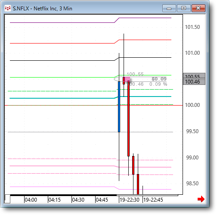Select the tall blue candlestick bar
217x215 pixels.
pos(119,107)
